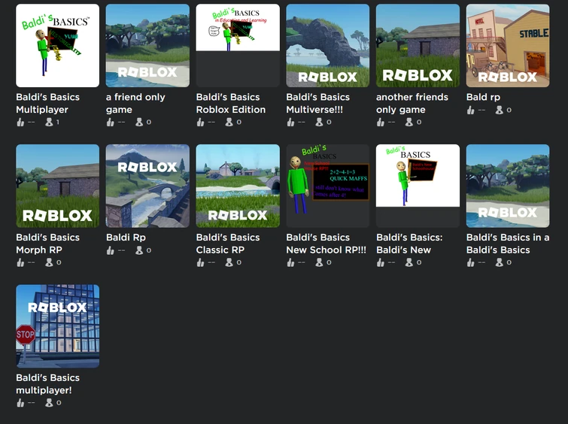Click player count icon under Baldi's Basics Multiplayer
Viewport: 568px width, 424px height.
click(x=49, y=123)
